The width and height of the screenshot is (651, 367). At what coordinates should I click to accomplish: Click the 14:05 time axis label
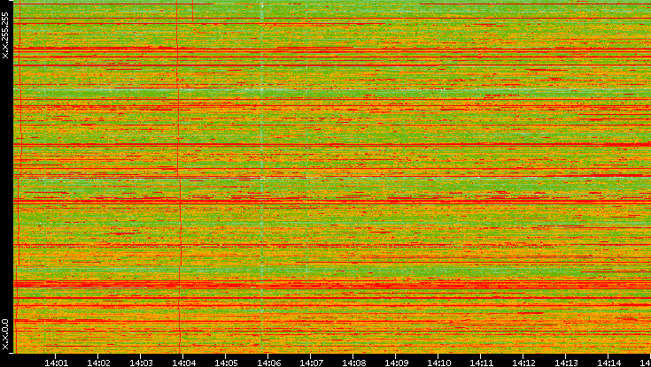(226, 363)
